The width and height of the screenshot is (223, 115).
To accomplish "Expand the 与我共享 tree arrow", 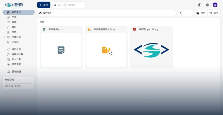I will pos(5,37).
